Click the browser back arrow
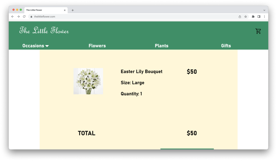 coord(12,16)
